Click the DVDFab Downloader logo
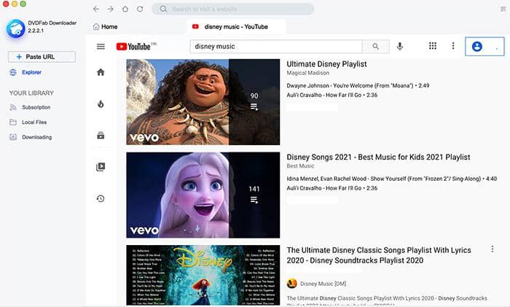This screenshot has height=307, width=510. click(15, 28)
